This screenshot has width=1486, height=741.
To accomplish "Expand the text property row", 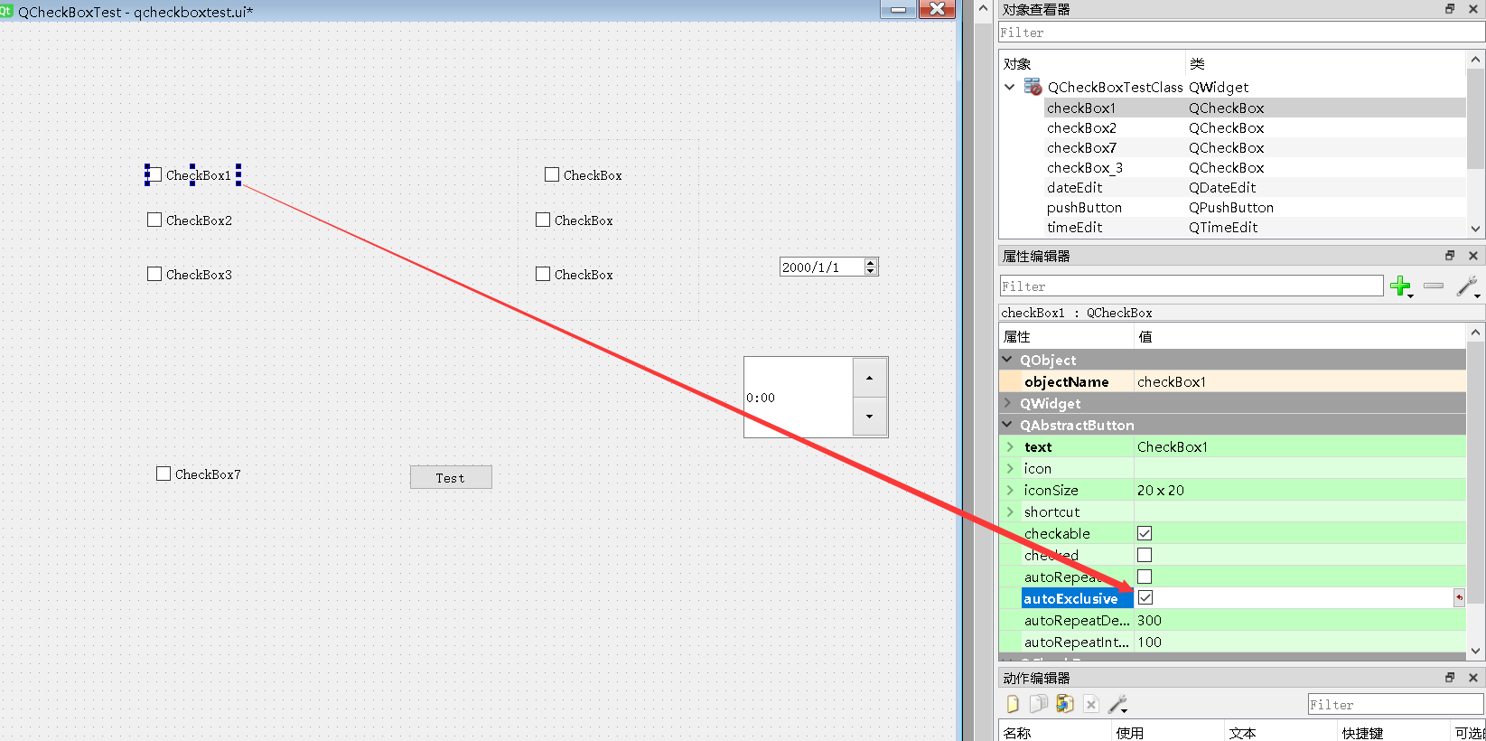I will click(1010, 446).
